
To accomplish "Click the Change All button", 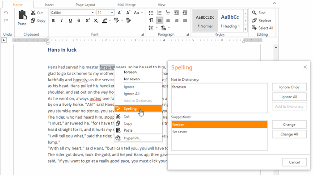I will point(289,134).
